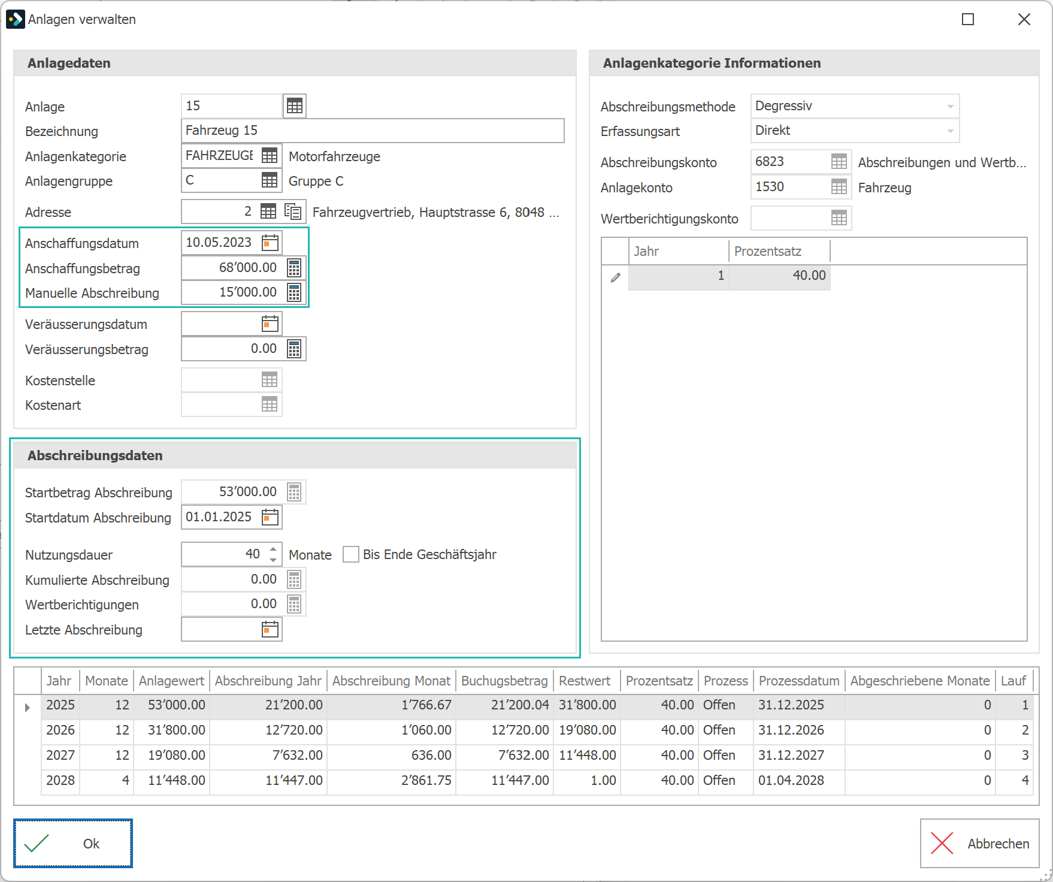This screenshot has height=882, width=1053.
Task: Sort table by Abschreibung Jahr column header
Action: [268, 681]
